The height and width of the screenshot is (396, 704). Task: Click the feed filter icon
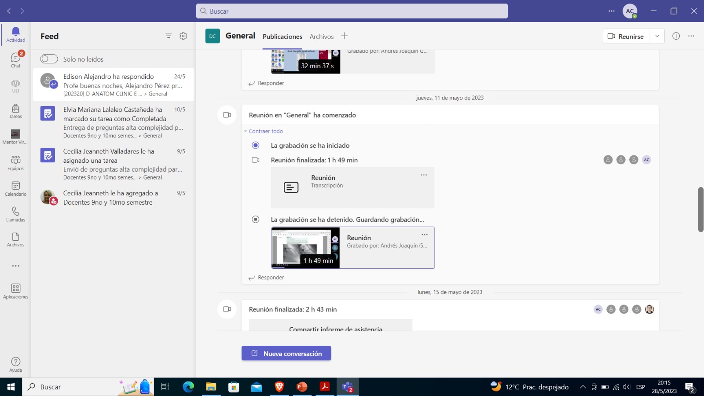pyautogui.click(x=169, y=36)
